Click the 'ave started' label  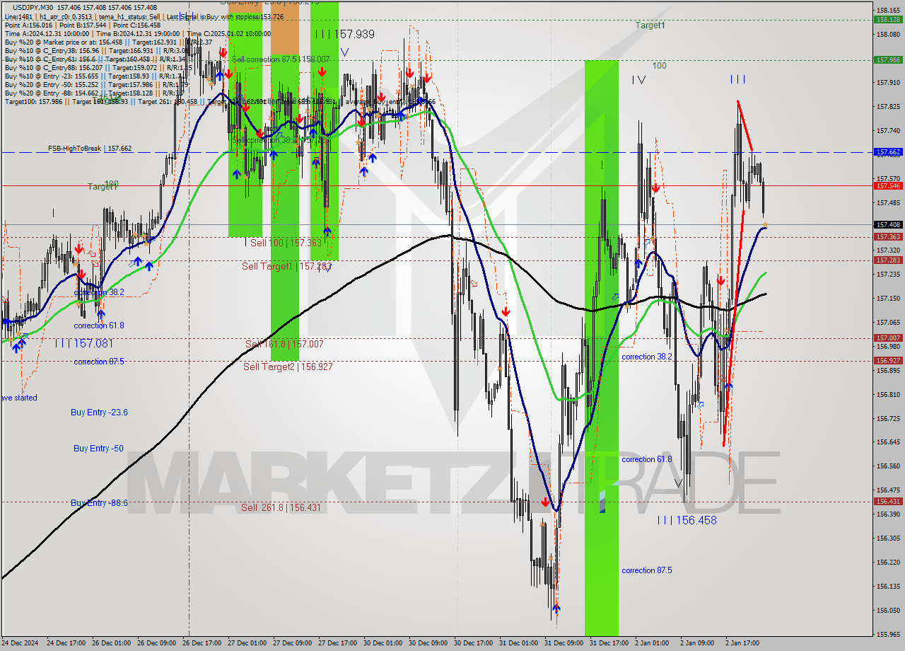(x=18, y=398)
